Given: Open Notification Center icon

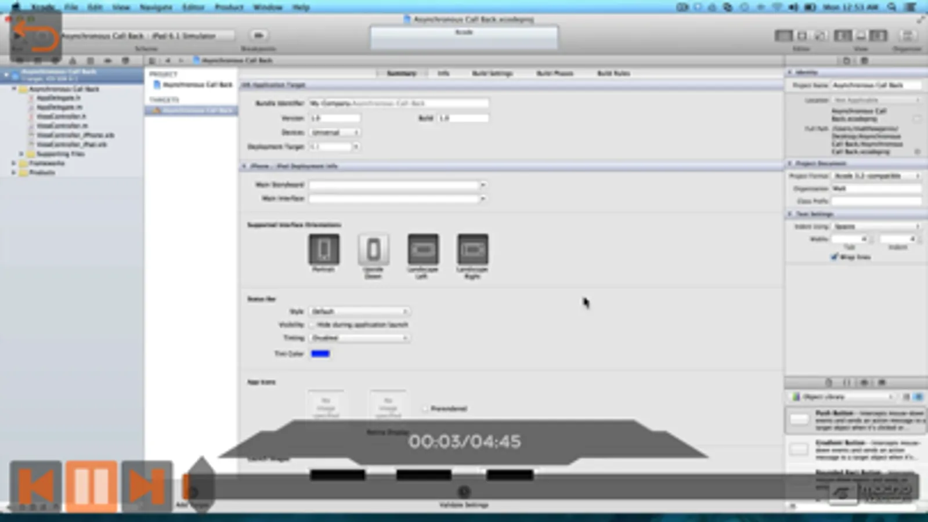Looking at the screenshot, I should pos(911,7).
